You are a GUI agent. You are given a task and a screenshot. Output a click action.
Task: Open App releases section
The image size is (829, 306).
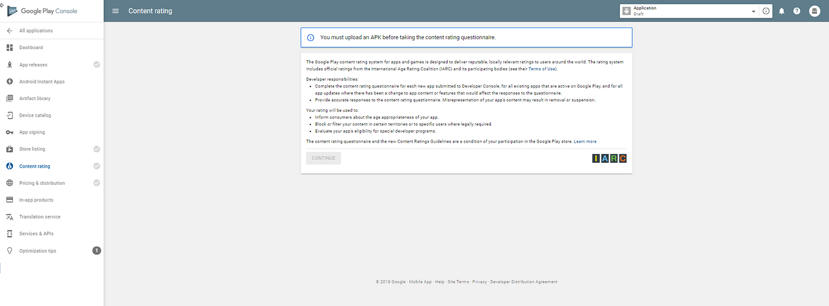(x=34, y=65)
